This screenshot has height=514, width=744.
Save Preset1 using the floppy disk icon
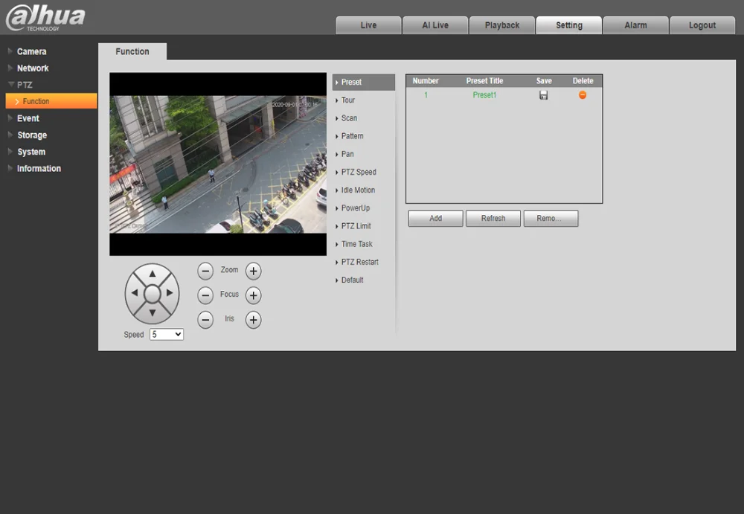[544, 95]
